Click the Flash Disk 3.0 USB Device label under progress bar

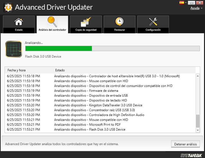[x=43, y=57]
